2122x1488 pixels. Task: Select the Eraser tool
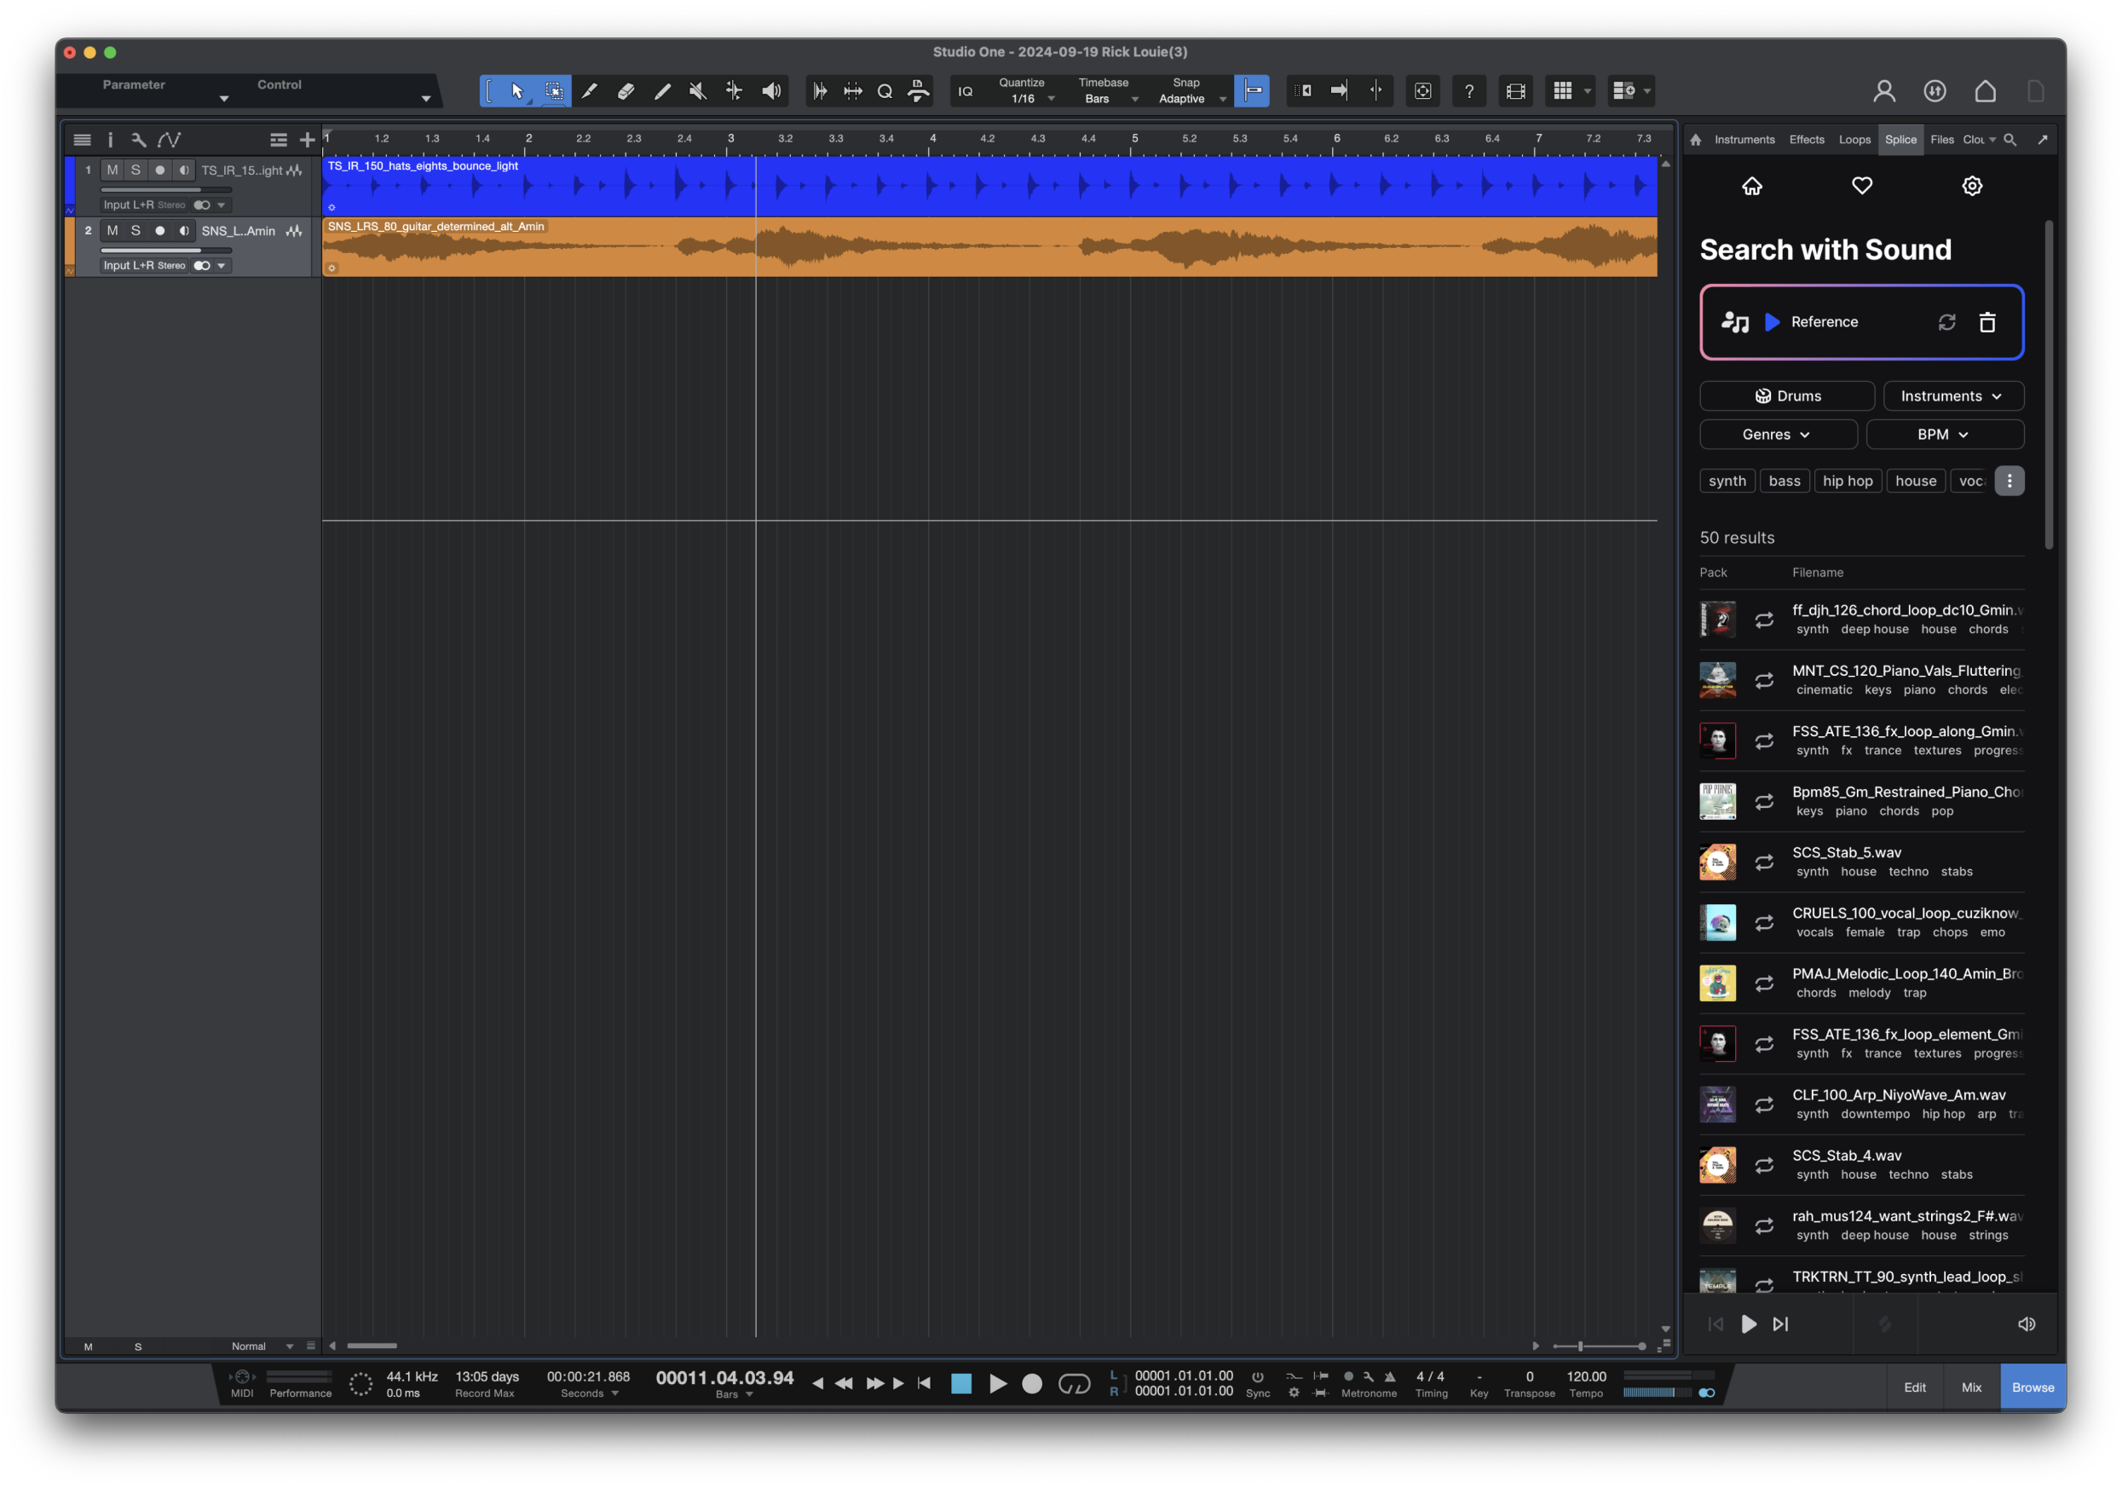(626, 90)
